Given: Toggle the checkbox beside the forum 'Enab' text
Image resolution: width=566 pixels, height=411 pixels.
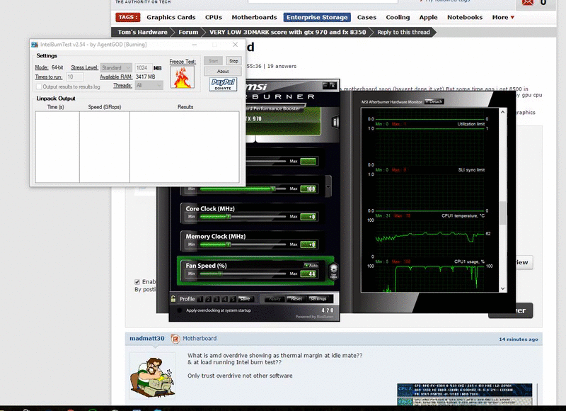Looking at the screenshot, I should (137, 281).
